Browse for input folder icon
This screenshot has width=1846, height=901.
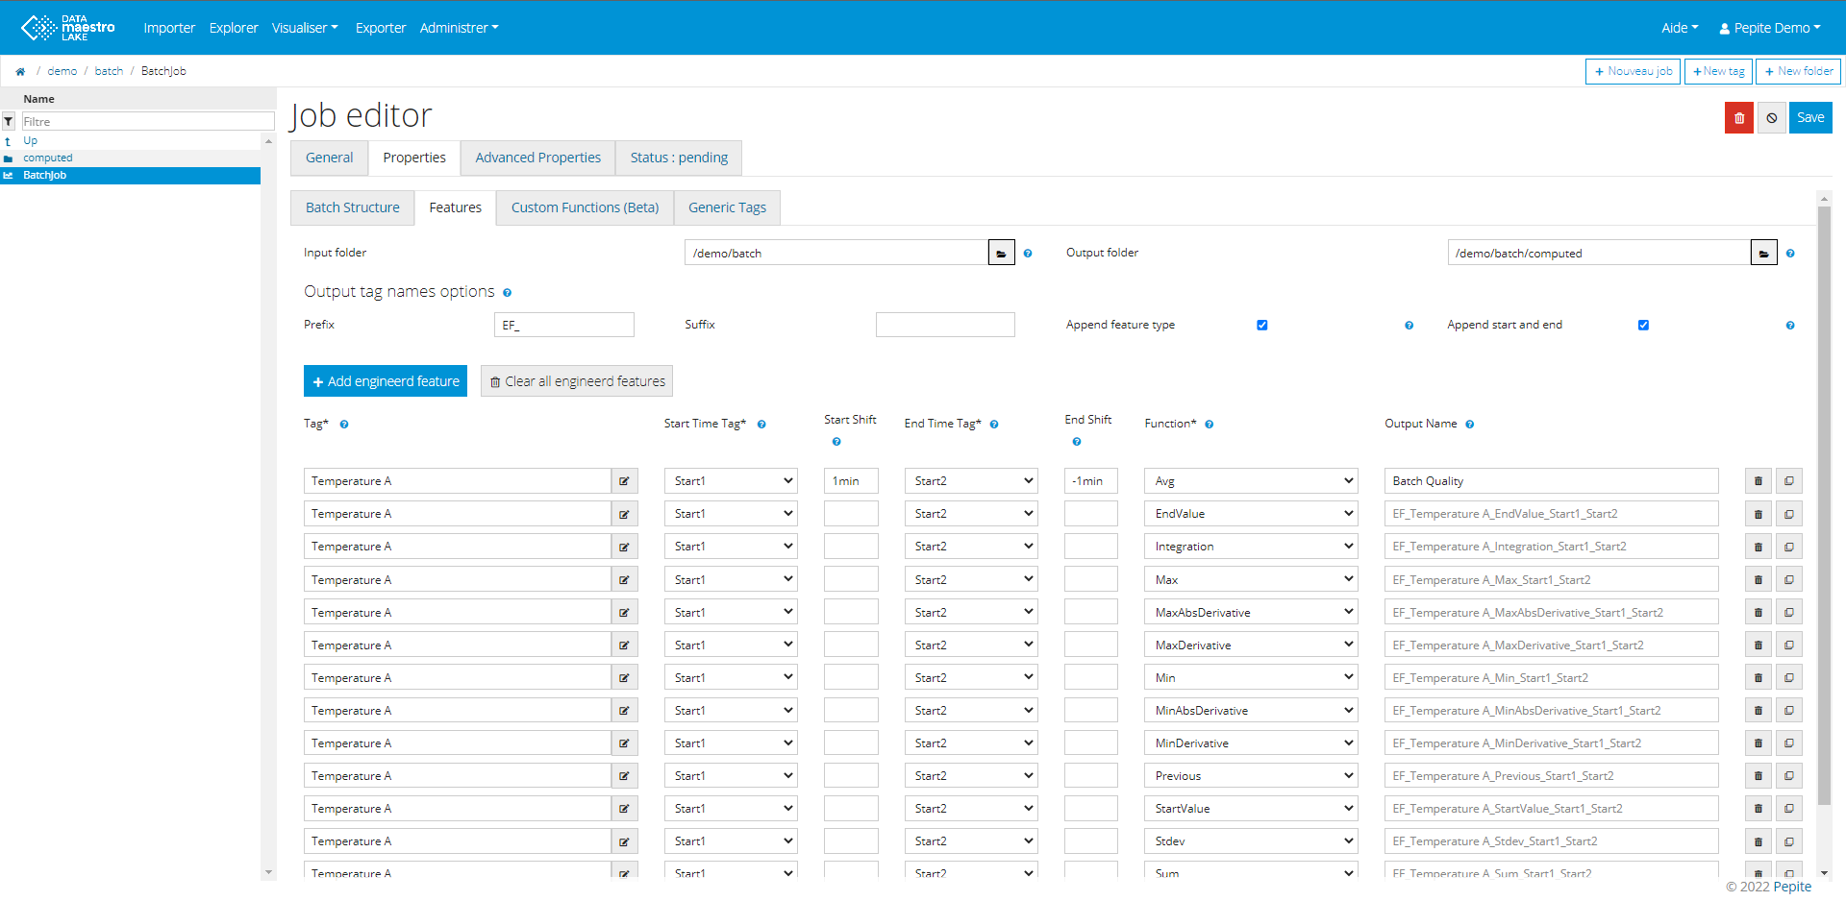click(1001, 254)
